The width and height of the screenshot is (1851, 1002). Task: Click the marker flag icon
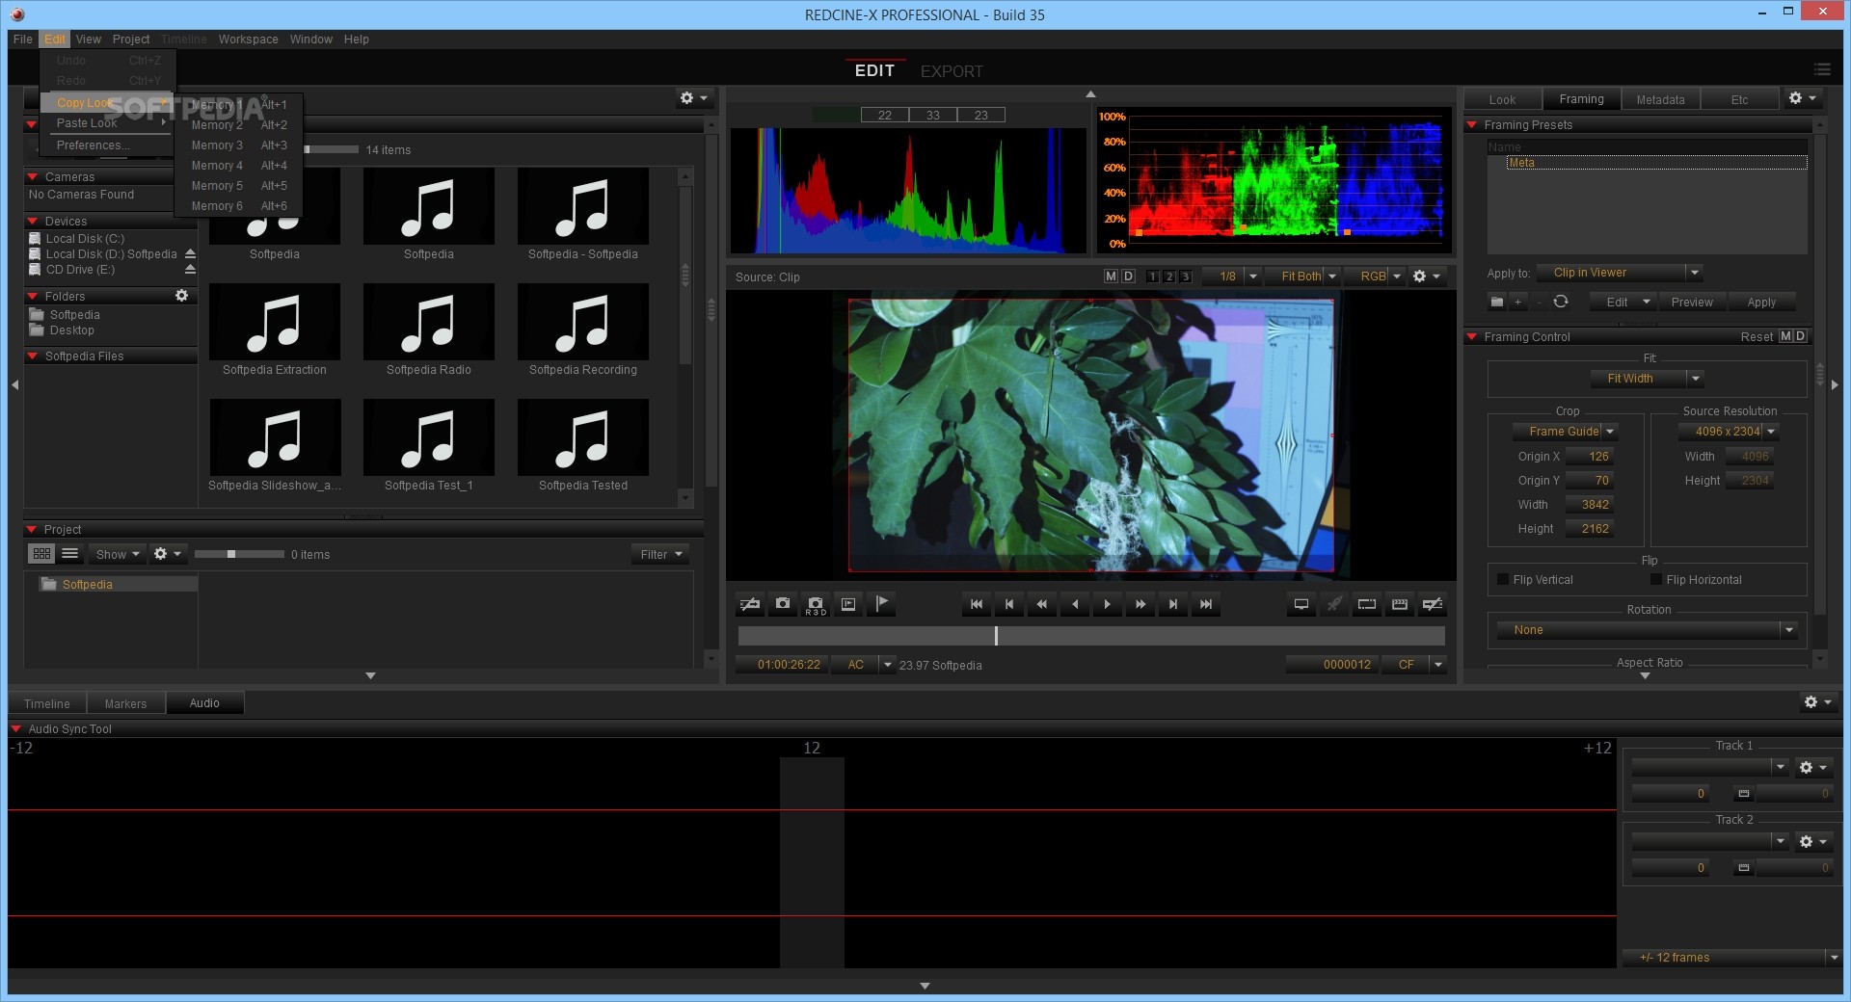pyautogui.click(x=881, y=604)
